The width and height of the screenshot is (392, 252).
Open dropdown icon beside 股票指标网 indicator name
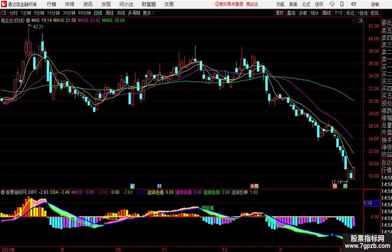click(3, 192)
